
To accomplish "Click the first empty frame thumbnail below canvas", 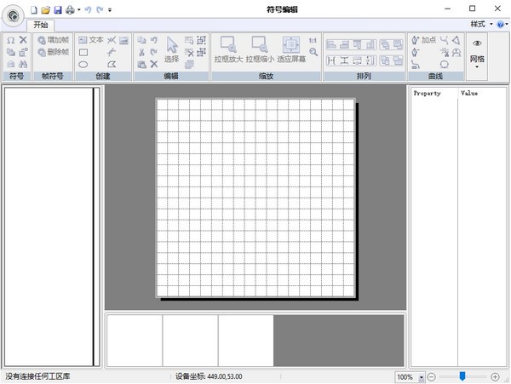I will (134, 341).
